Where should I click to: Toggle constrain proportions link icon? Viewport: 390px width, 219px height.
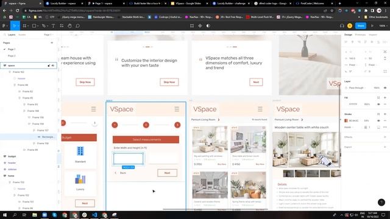point(385,58)
